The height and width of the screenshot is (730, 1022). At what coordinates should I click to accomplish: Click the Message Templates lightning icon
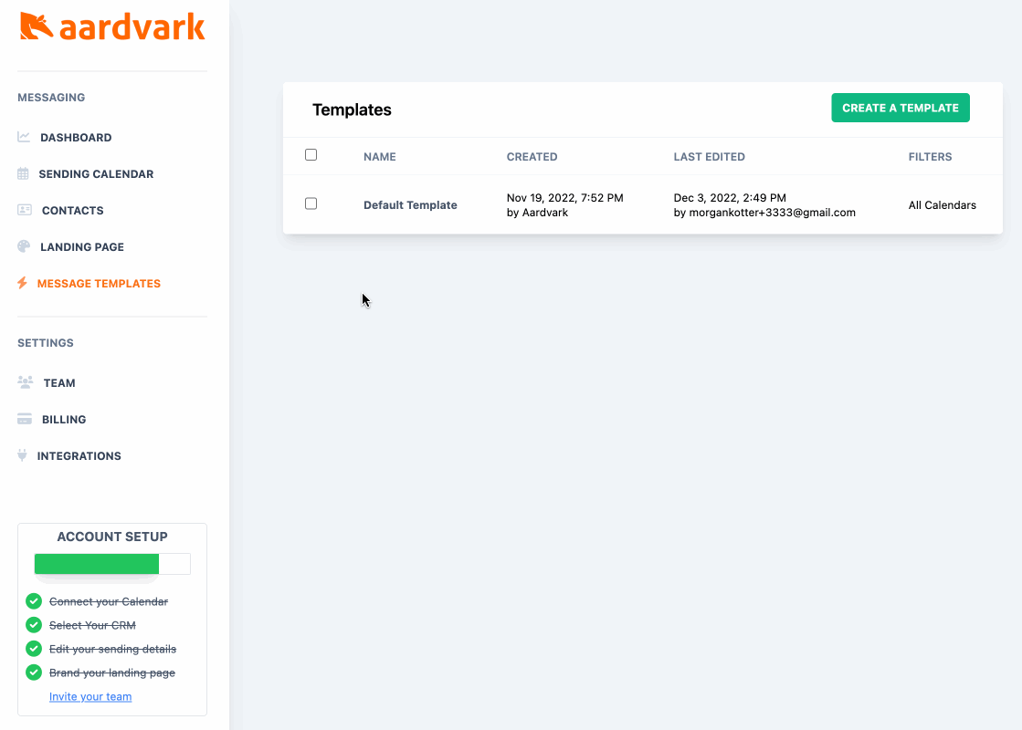[x=23, y=284]
